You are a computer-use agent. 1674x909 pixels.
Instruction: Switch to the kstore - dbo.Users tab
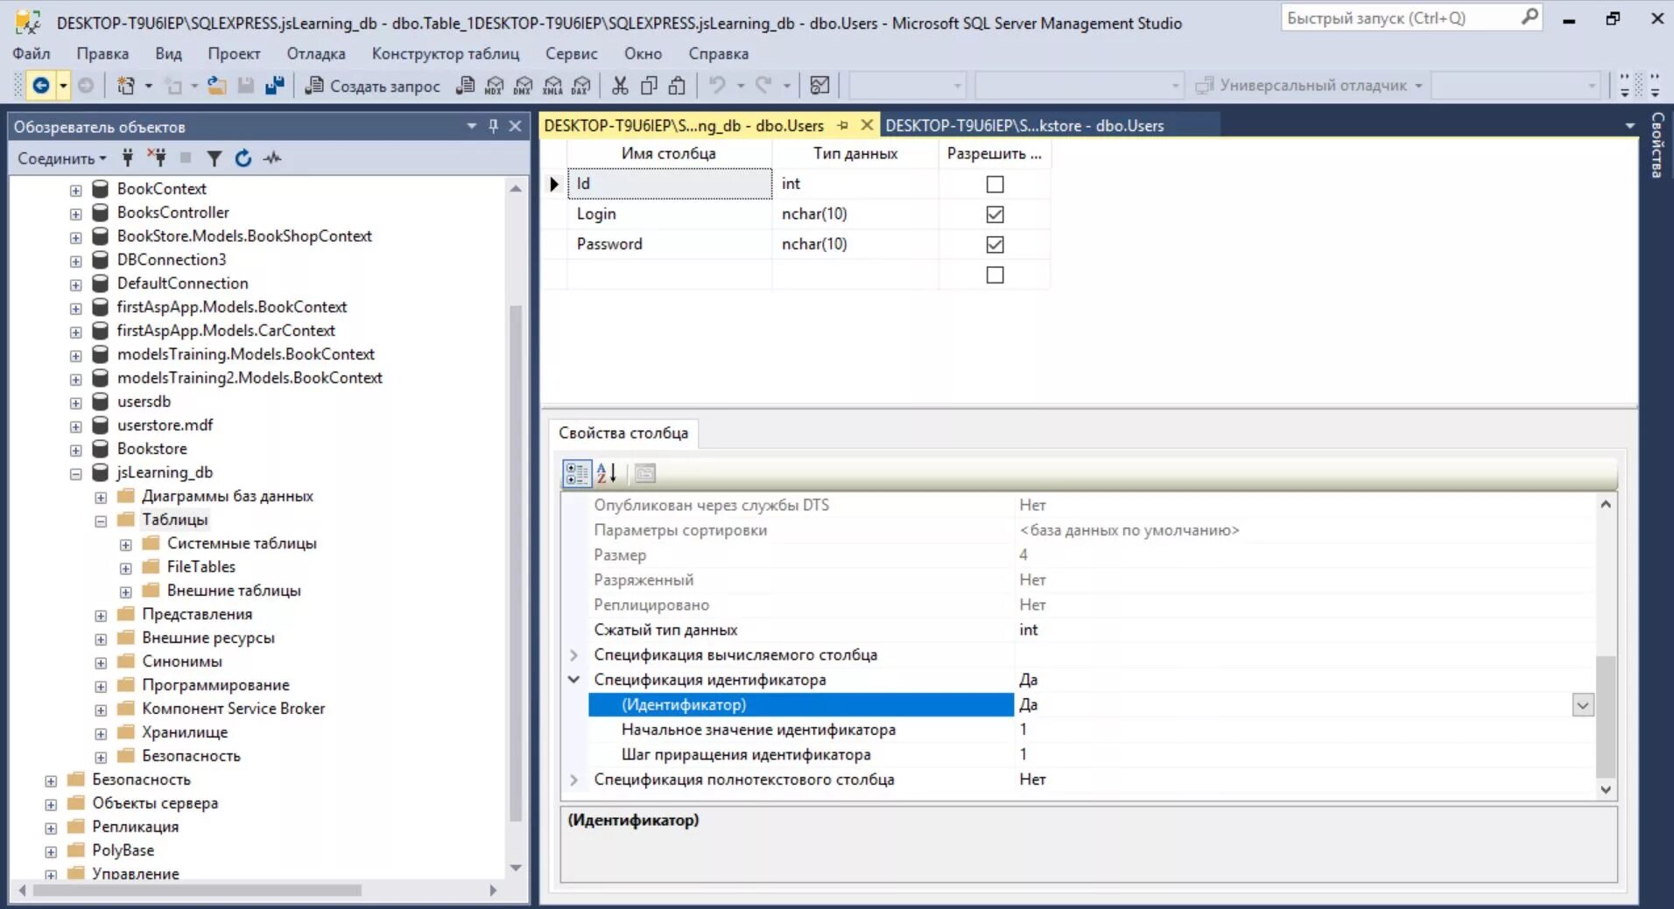pyautogui.click(x=1024, y=126)
